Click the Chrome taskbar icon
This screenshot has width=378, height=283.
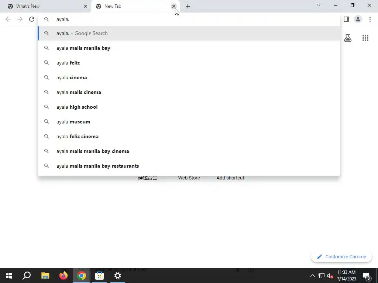click(x=82, y=276)
